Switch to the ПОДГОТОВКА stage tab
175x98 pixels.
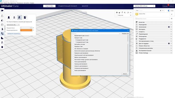pos(49,6)
